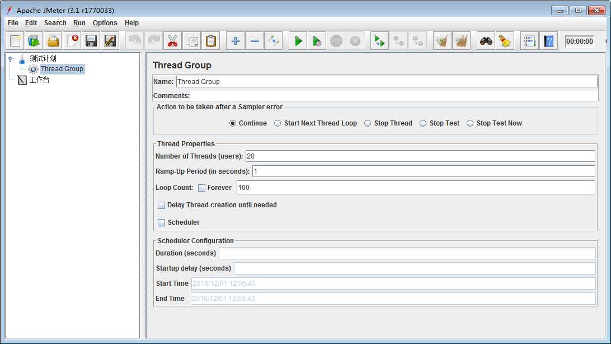The image size is (611, 344).
Task: Click the Name field
Action: (x=387, y=81)
